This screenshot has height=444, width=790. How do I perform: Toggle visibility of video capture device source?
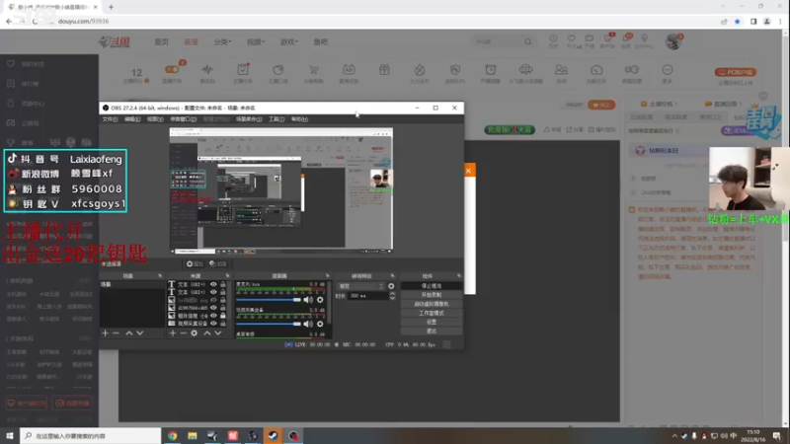[x=213, y=324]
